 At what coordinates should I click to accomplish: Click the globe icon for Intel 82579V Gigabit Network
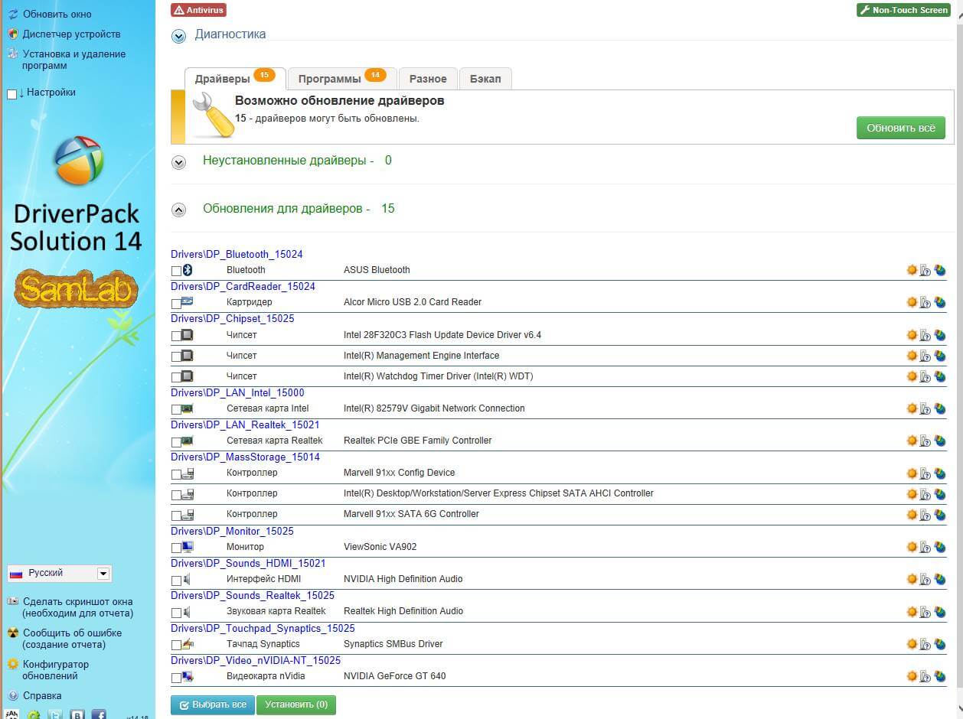coord(939,408)
